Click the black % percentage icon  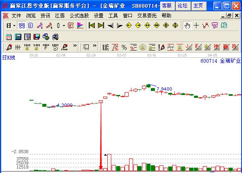(124, 47)
